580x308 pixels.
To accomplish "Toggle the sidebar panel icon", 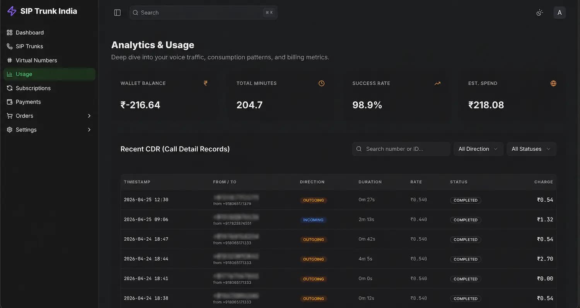I will [x=118, y=13].
